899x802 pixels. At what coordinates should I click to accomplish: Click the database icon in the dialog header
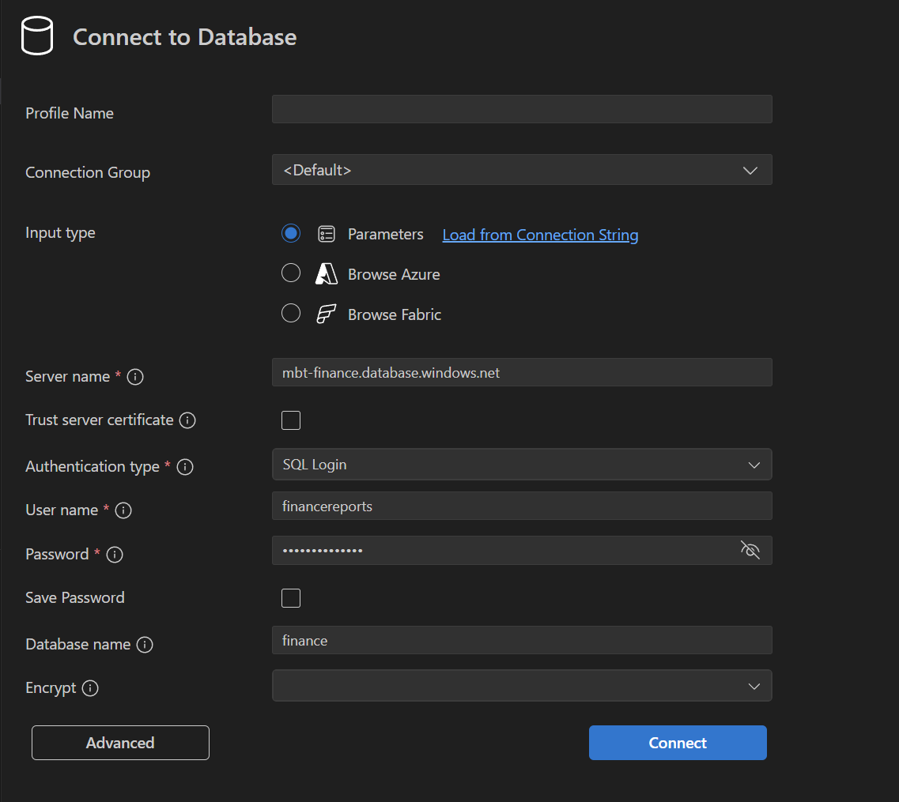pos(36,35)
